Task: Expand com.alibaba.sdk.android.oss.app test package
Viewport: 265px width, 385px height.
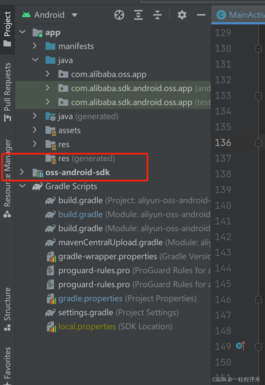Action: 48,102
